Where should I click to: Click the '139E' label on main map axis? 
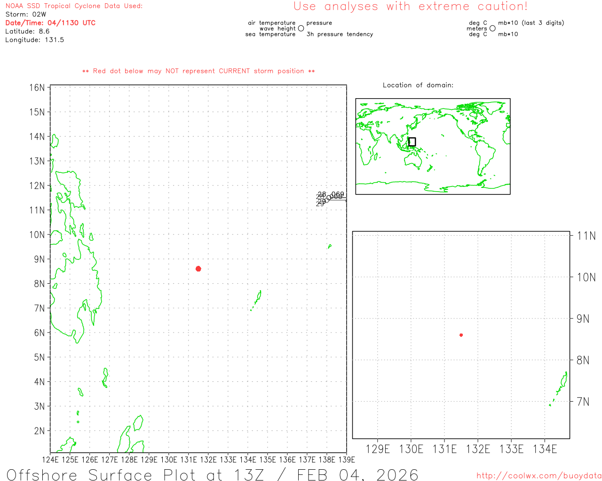click(347, 459)
